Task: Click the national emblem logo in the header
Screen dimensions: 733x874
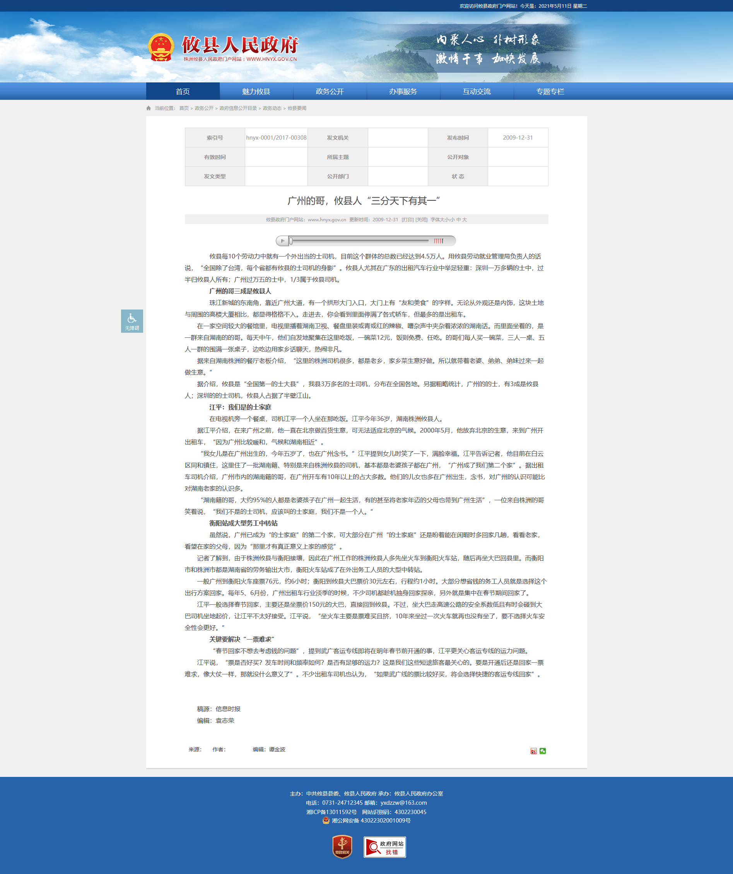Action: click(161, 48)
